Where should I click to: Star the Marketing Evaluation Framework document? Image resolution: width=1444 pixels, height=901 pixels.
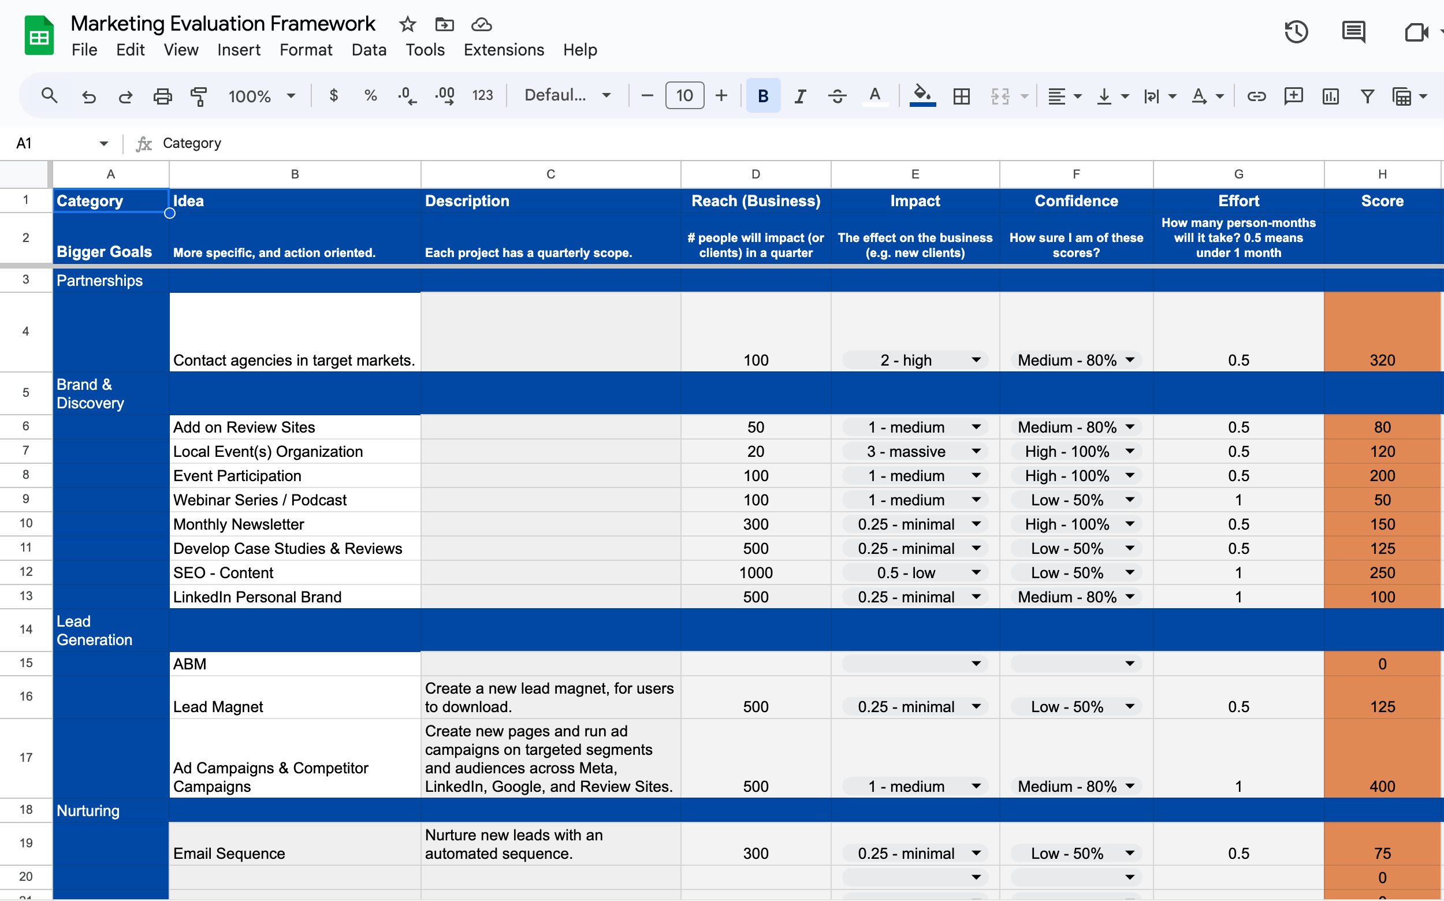click(x=407, y=24)
